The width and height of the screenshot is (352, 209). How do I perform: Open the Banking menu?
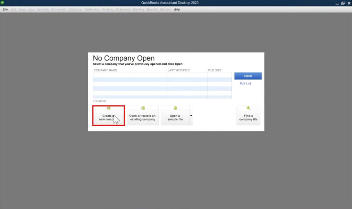[x=139, y=9]
